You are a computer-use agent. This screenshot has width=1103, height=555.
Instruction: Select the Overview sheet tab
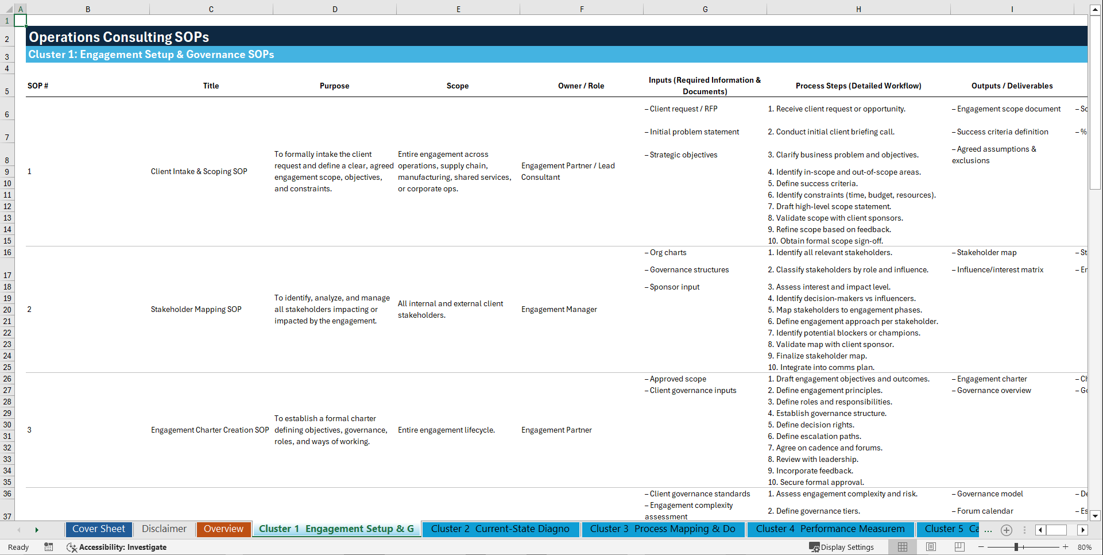(x=223, y=529)
